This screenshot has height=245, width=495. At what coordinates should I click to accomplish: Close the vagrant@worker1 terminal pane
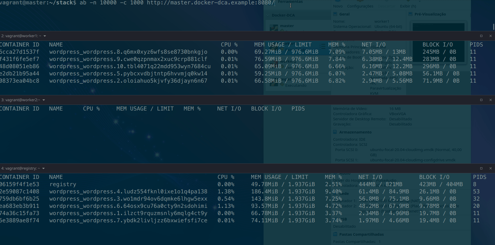(490, 36)
